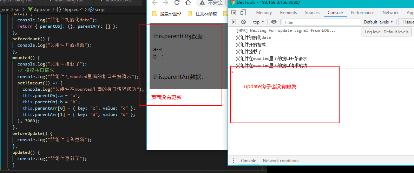
Task: Go to the browser home page
Action: tap(188, 3)
